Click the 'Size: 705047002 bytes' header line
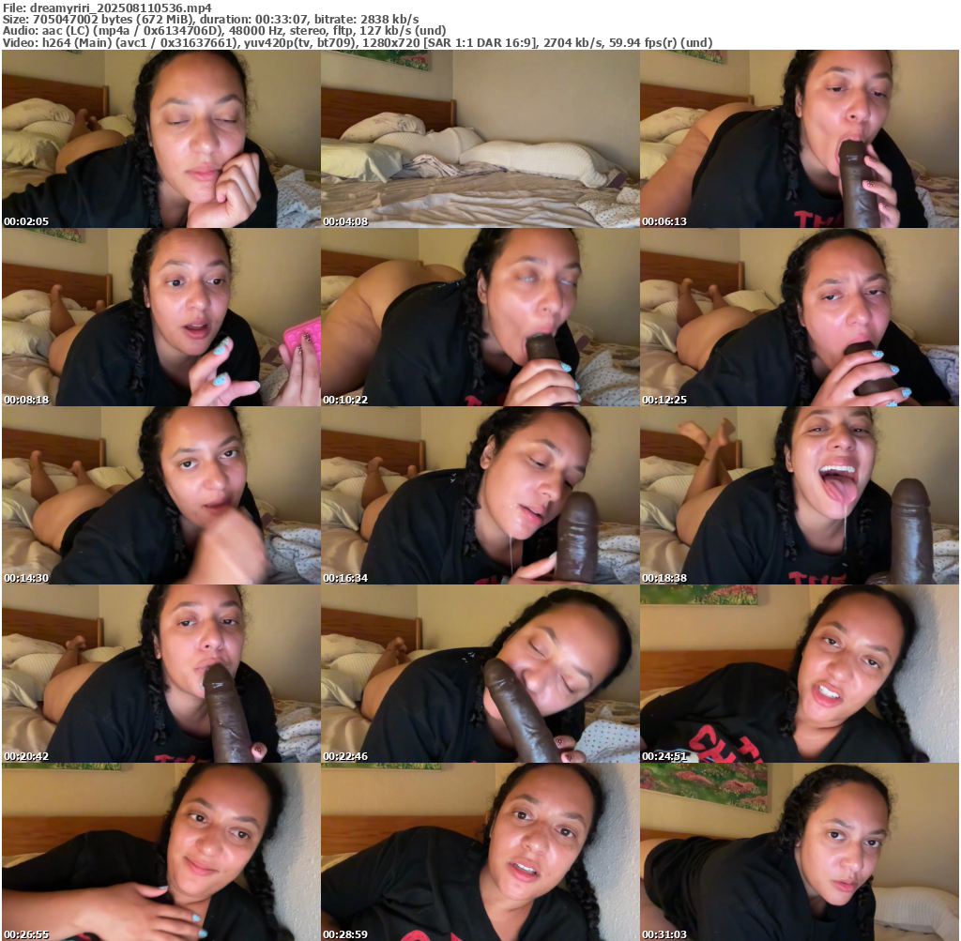 pyautogui.click(x=211, y=20)
